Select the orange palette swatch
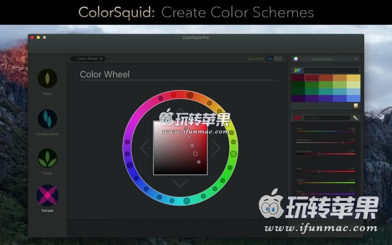This screenshot has width=392, height=245. (340, 78)
